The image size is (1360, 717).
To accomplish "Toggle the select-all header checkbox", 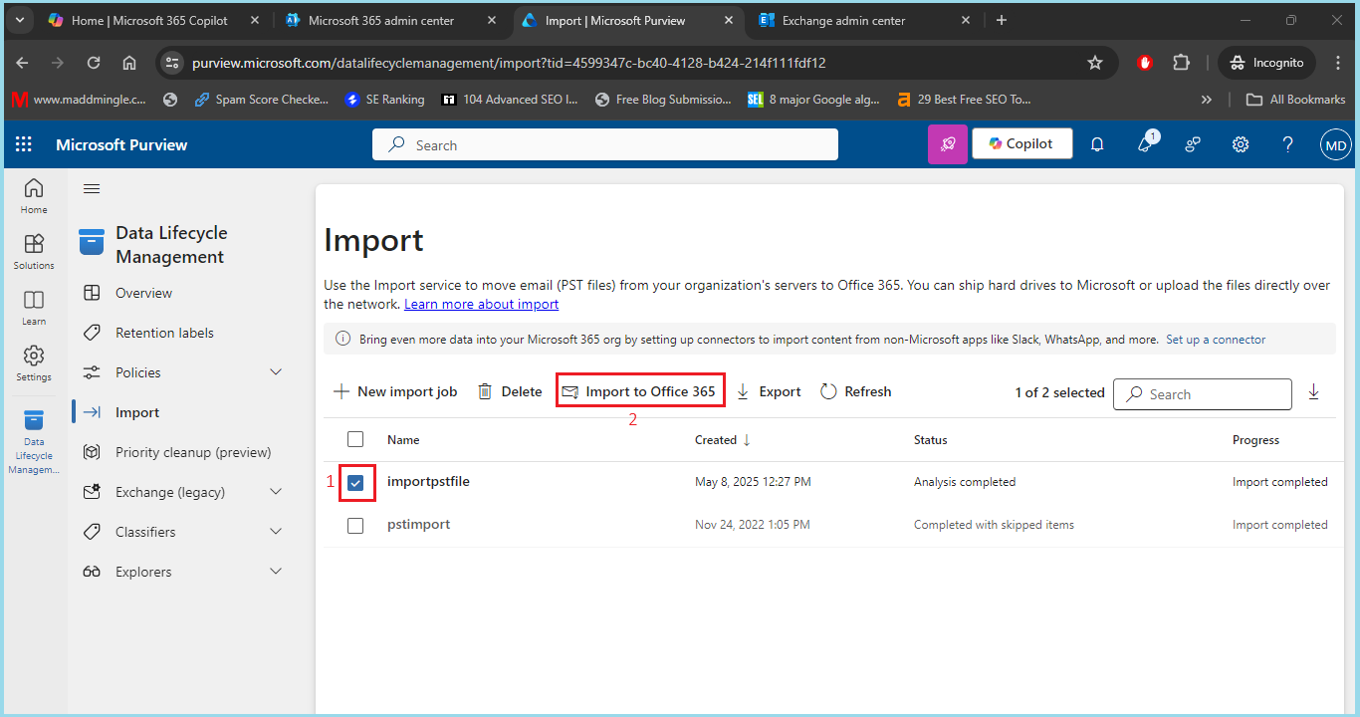I will tap(355, 439).
